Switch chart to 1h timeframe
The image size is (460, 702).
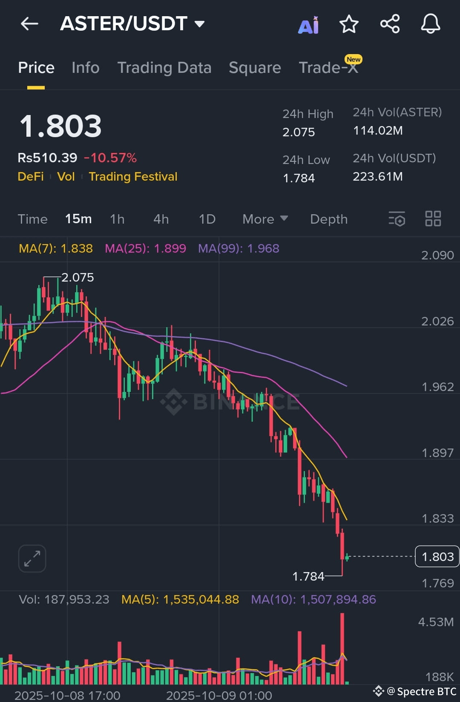117,219
